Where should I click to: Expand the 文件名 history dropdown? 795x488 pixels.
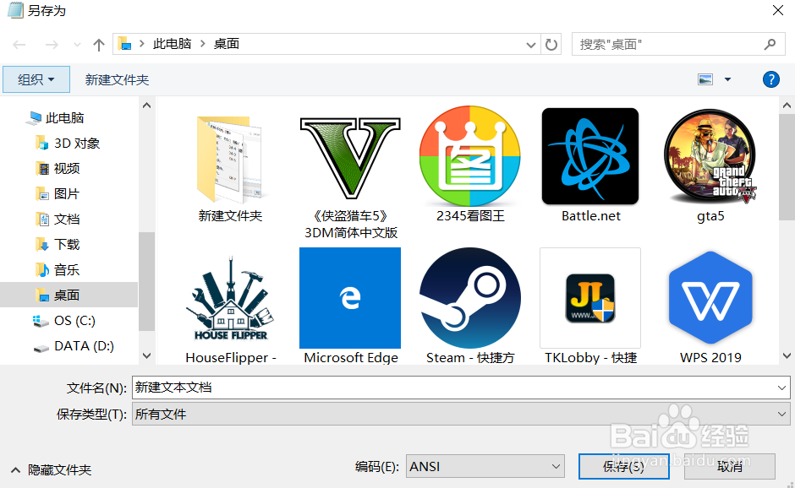click(x=781, y=388)
